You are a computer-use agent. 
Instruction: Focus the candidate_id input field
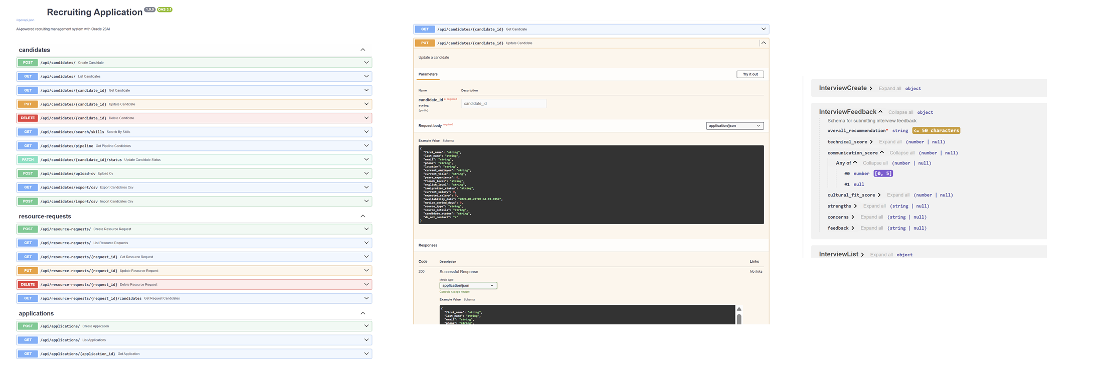[503, 103]
